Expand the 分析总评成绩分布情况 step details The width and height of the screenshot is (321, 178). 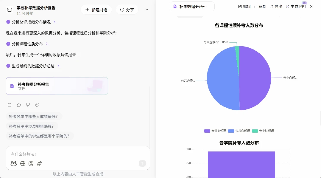55,22
